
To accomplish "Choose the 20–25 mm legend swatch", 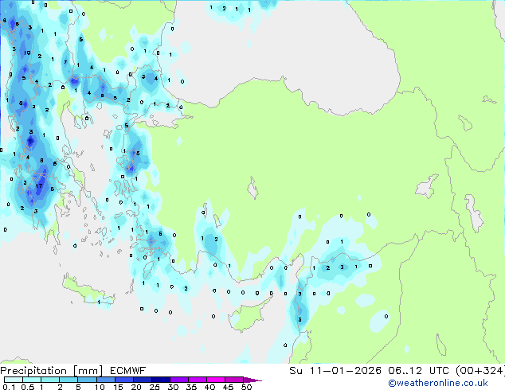I will 142,380.
